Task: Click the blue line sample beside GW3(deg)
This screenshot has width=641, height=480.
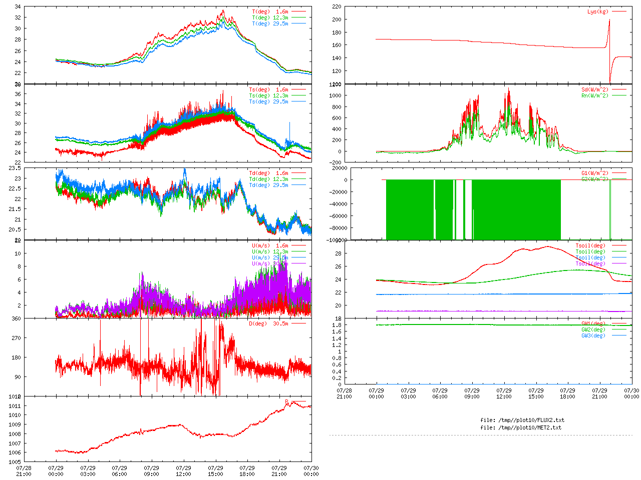Action: point(618,335)
